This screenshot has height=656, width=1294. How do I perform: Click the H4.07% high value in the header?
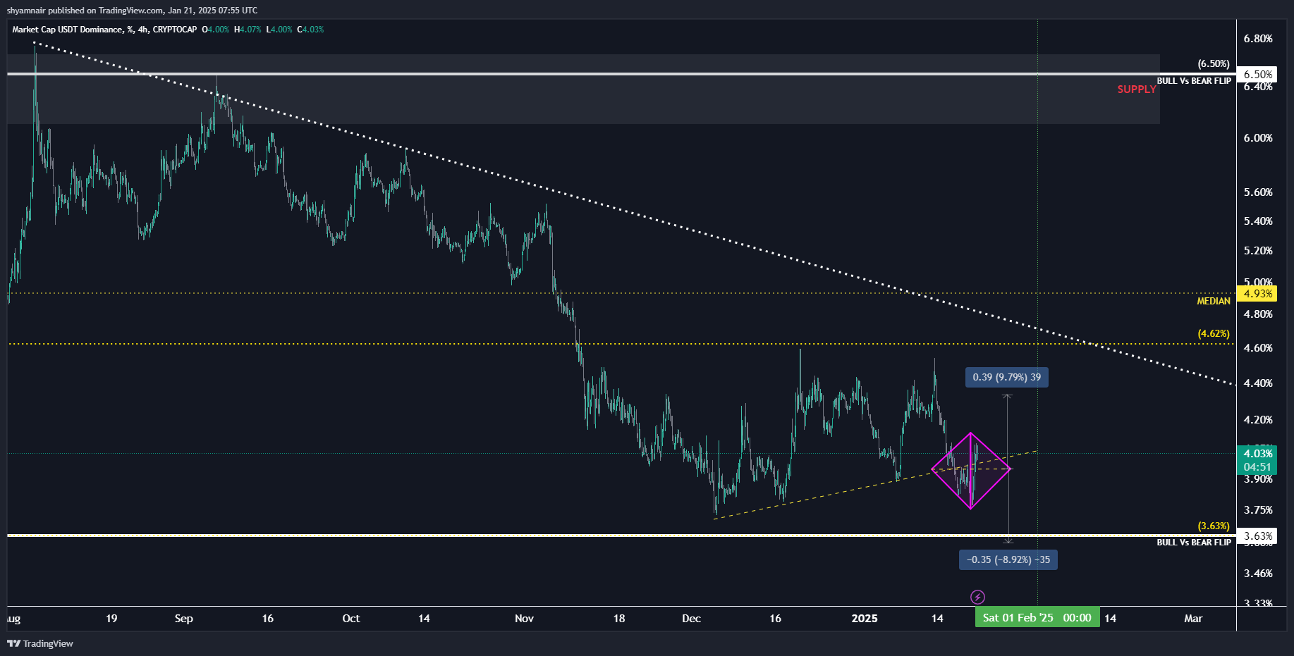point(248,30)
